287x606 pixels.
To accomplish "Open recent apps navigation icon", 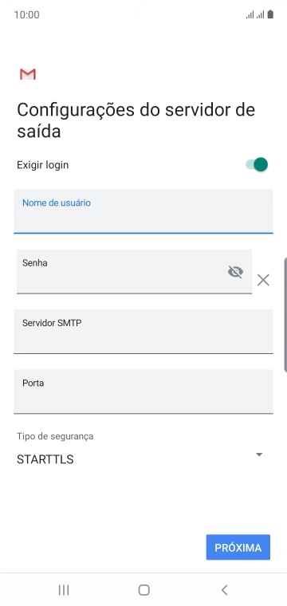I will click(64, 590).
